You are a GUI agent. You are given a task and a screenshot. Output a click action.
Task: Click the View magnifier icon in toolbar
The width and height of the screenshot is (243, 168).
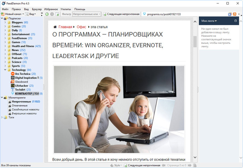27,14
